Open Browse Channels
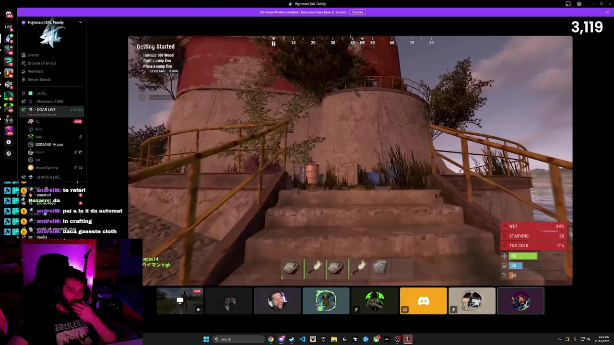This screenshot has width=614, height=345. (x=51, y=63)
